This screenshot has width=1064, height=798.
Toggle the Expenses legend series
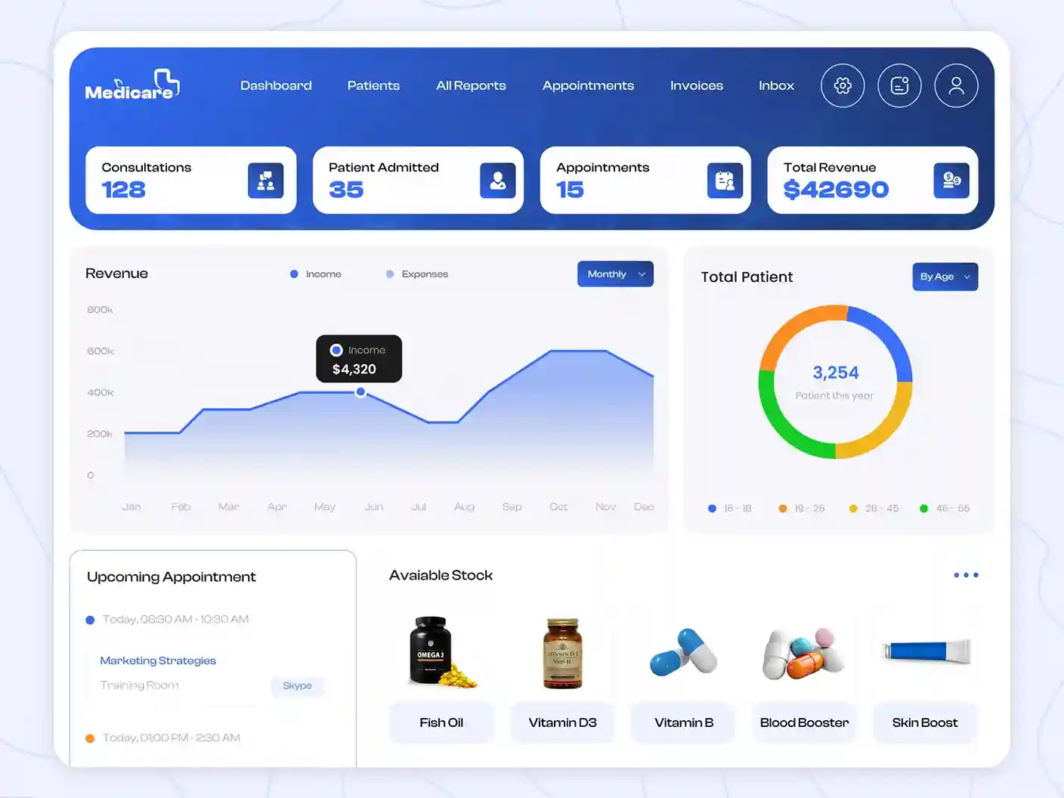click(416, 274)
